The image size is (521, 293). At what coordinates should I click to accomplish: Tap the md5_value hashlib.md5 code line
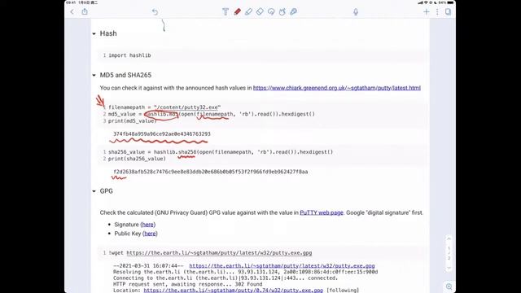click(x=212, y=114)
